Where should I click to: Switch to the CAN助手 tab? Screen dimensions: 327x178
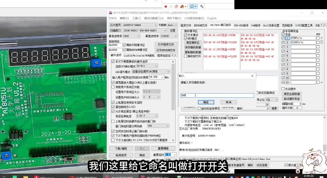click(x=256, y=25)
